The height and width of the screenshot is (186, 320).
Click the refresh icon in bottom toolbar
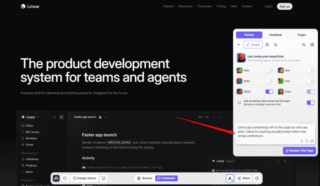click(x=65, y=178)
